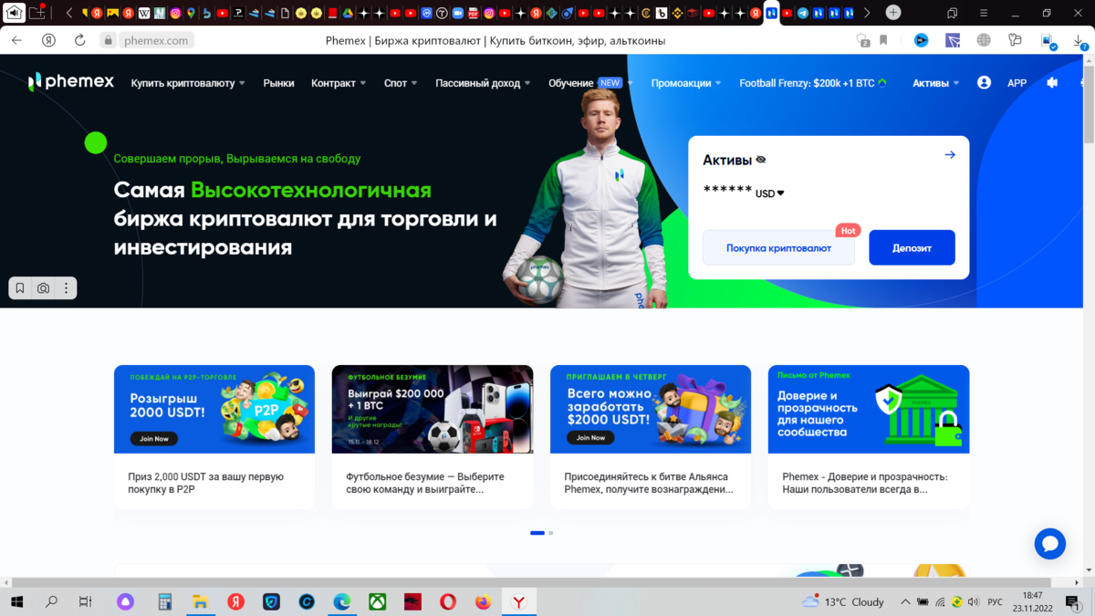Viewport: 1095px width, 616px height.
Task: Open taskbar search magnifier
Action: pos(51,602)
